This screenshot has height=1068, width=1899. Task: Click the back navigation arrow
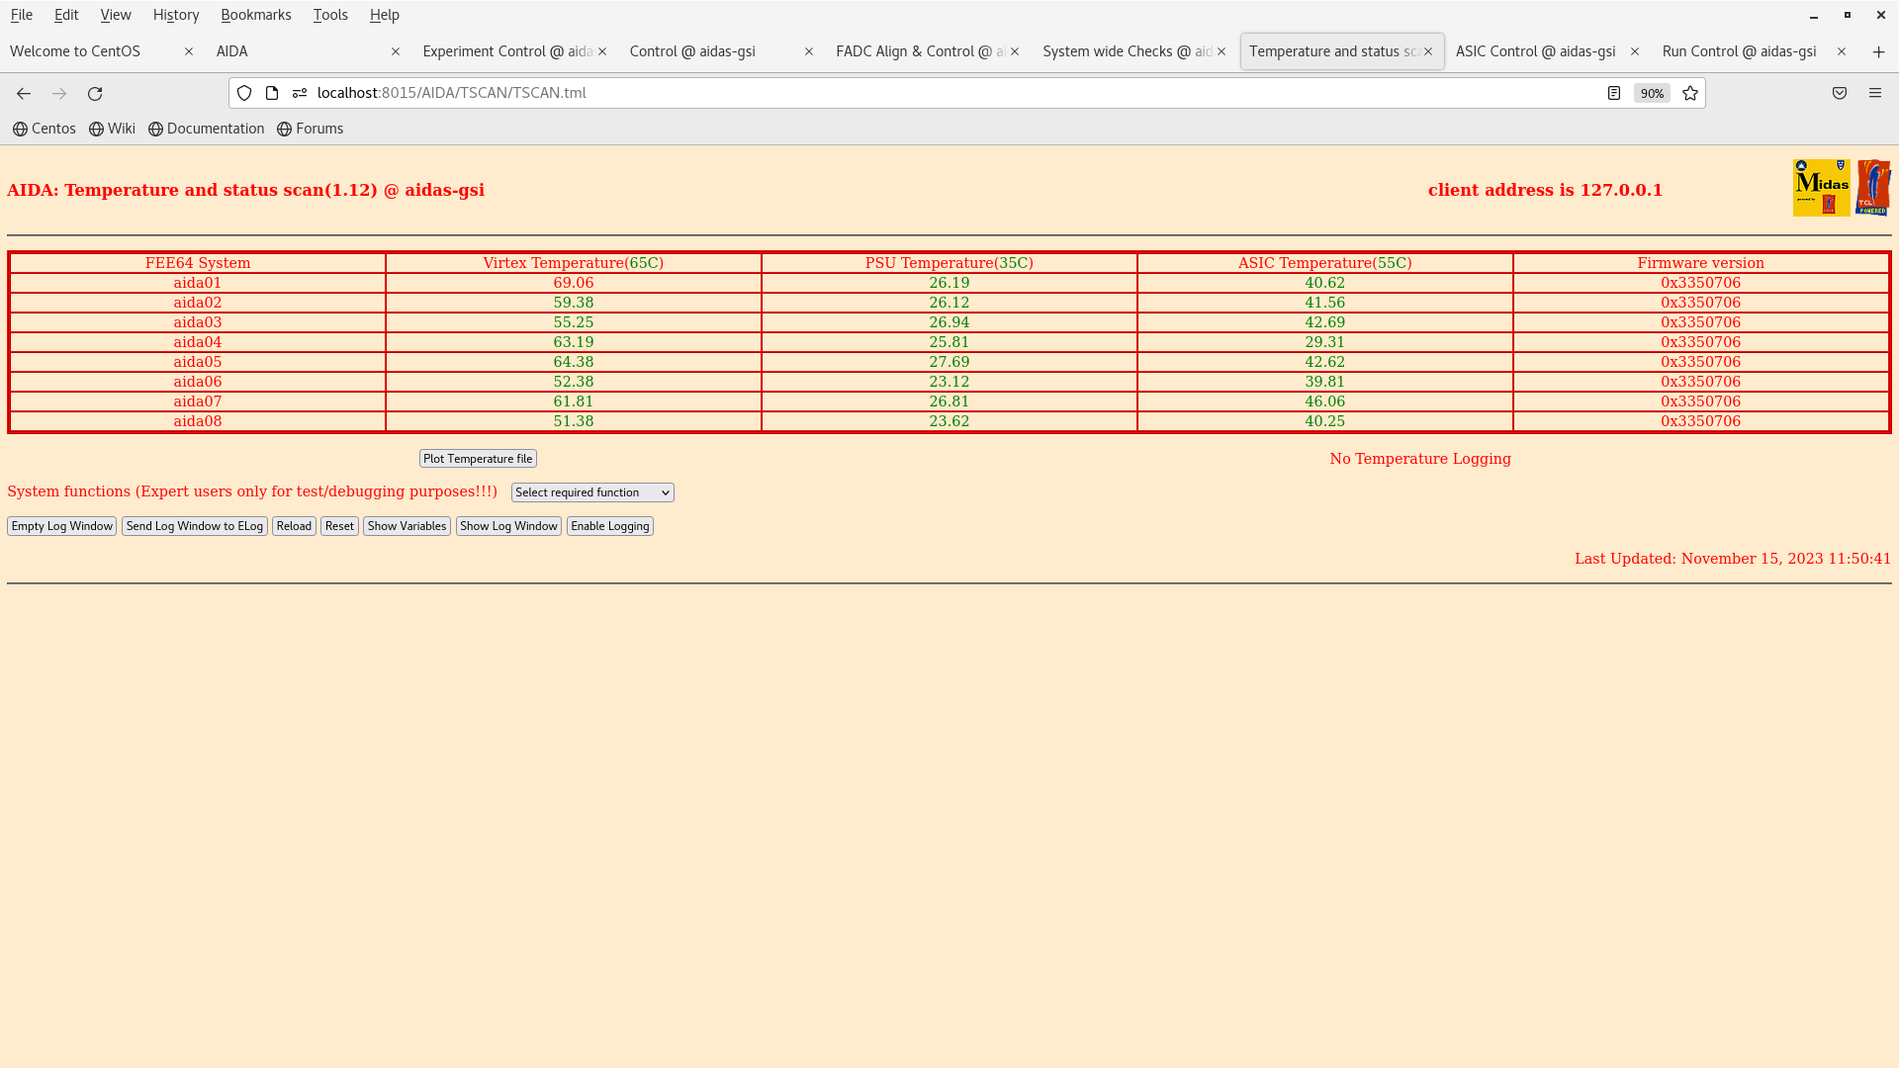pyautogui.click(x=24, y=93)
